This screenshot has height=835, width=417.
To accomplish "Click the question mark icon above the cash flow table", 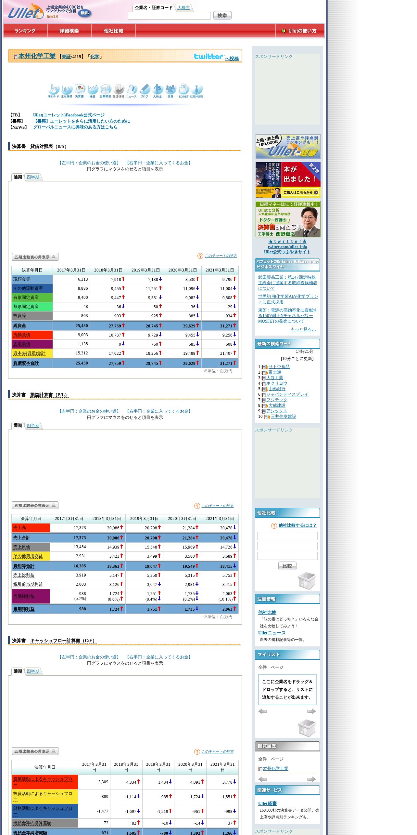I will point(197,752).
